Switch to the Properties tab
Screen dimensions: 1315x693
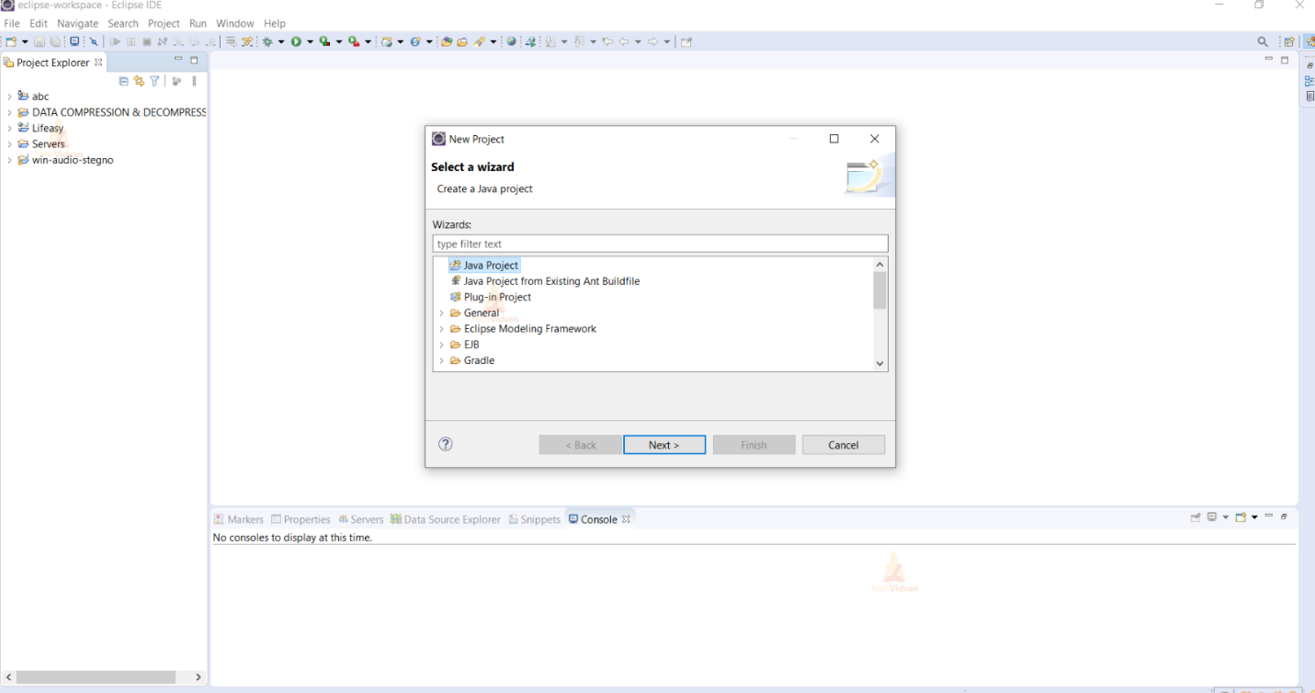pyautogui.click(x=300, y=519)
